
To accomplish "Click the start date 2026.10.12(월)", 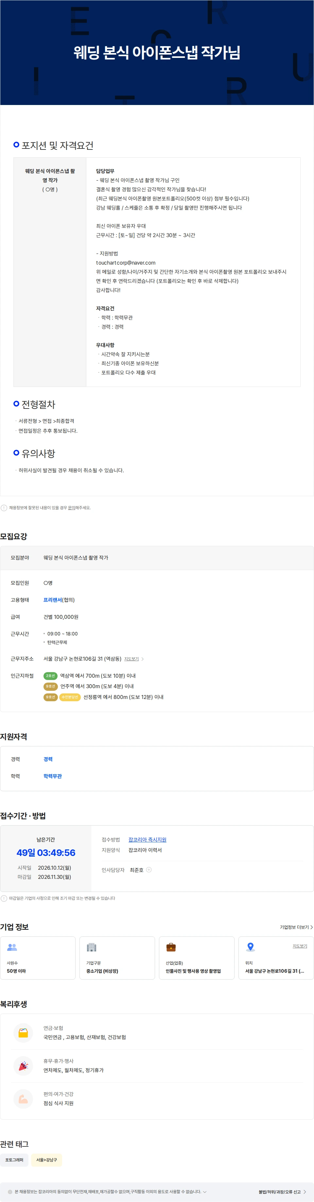I will click(55, 867).
